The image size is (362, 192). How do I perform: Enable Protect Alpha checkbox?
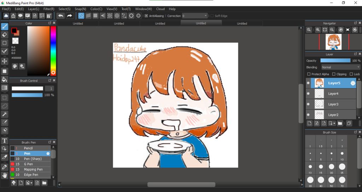tap(309, 74)
